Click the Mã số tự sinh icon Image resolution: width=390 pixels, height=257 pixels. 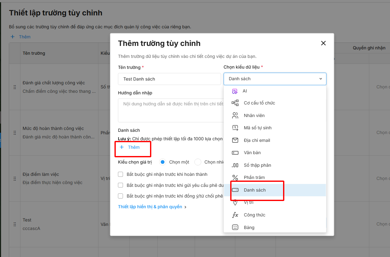(x=235, y=128)
